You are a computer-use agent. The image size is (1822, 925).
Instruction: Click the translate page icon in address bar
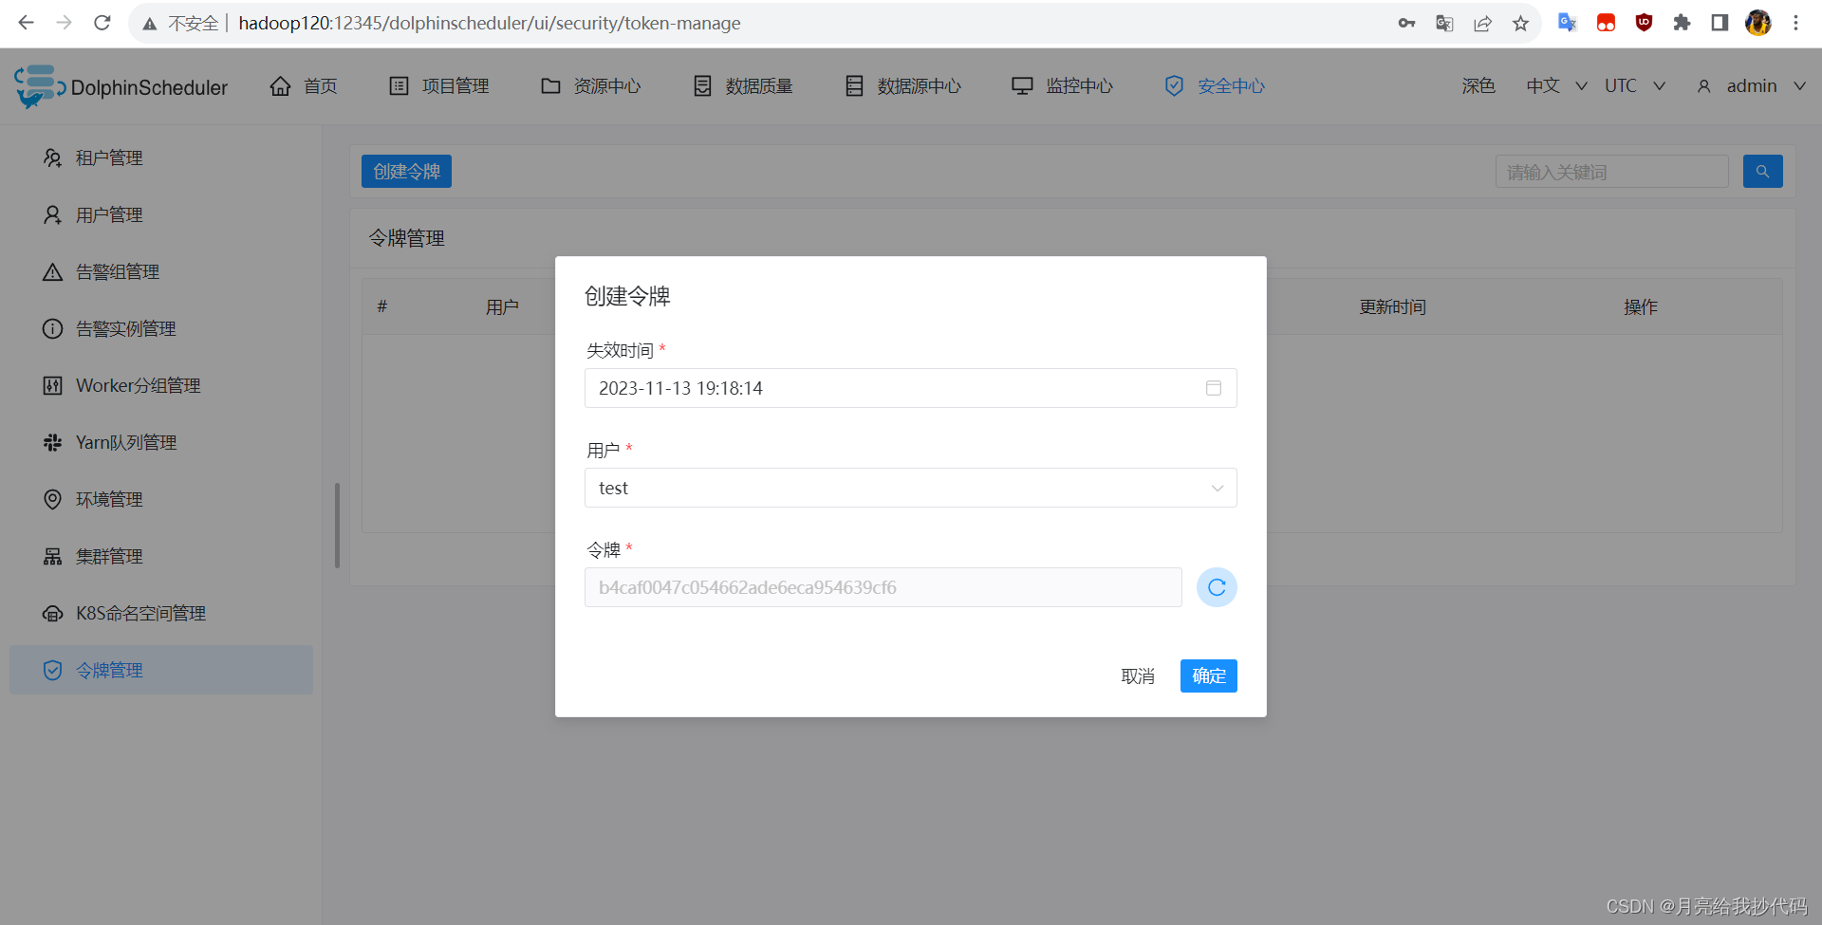[x=1444, y=24]
